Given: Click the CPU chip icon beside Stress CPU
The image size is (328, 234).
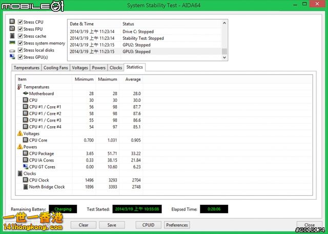Looking at the screenshot, I should click(12, 21).
